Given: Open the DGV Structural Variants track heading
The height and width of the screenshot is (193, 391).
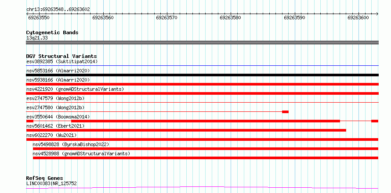Looking at the screenshot, I should click(x=62, y=56).
